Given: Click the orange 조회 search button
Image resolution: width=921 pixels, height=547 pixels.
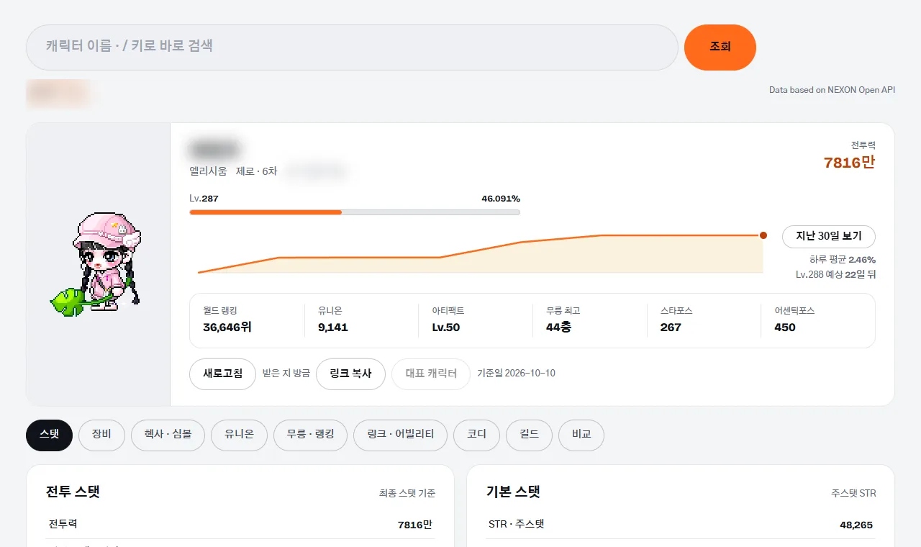Looking at the screenshot, I should point(720,48).
